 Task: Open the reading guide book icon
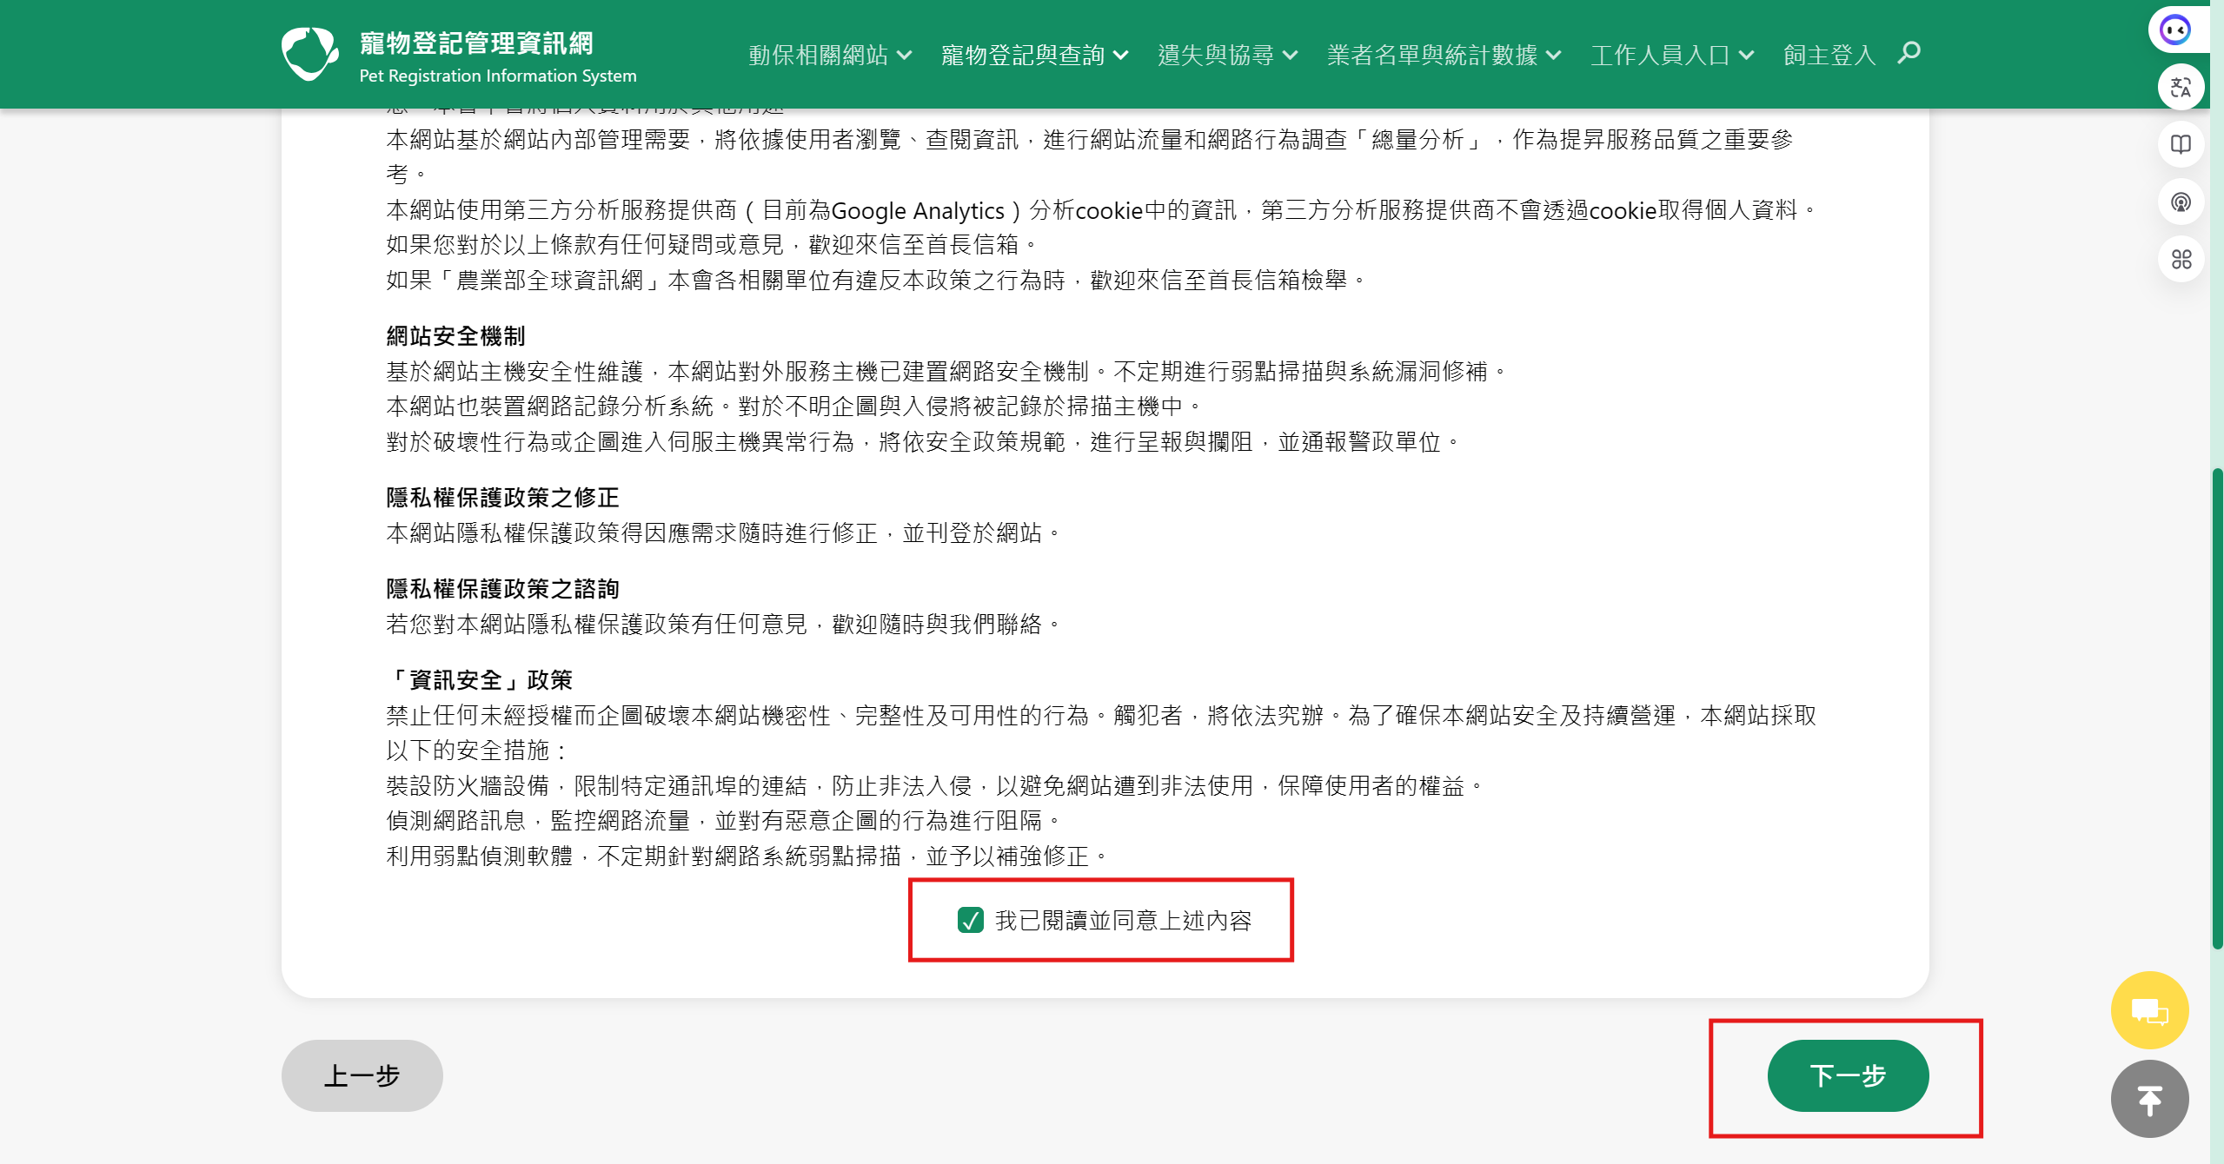tap(2180, 144)
